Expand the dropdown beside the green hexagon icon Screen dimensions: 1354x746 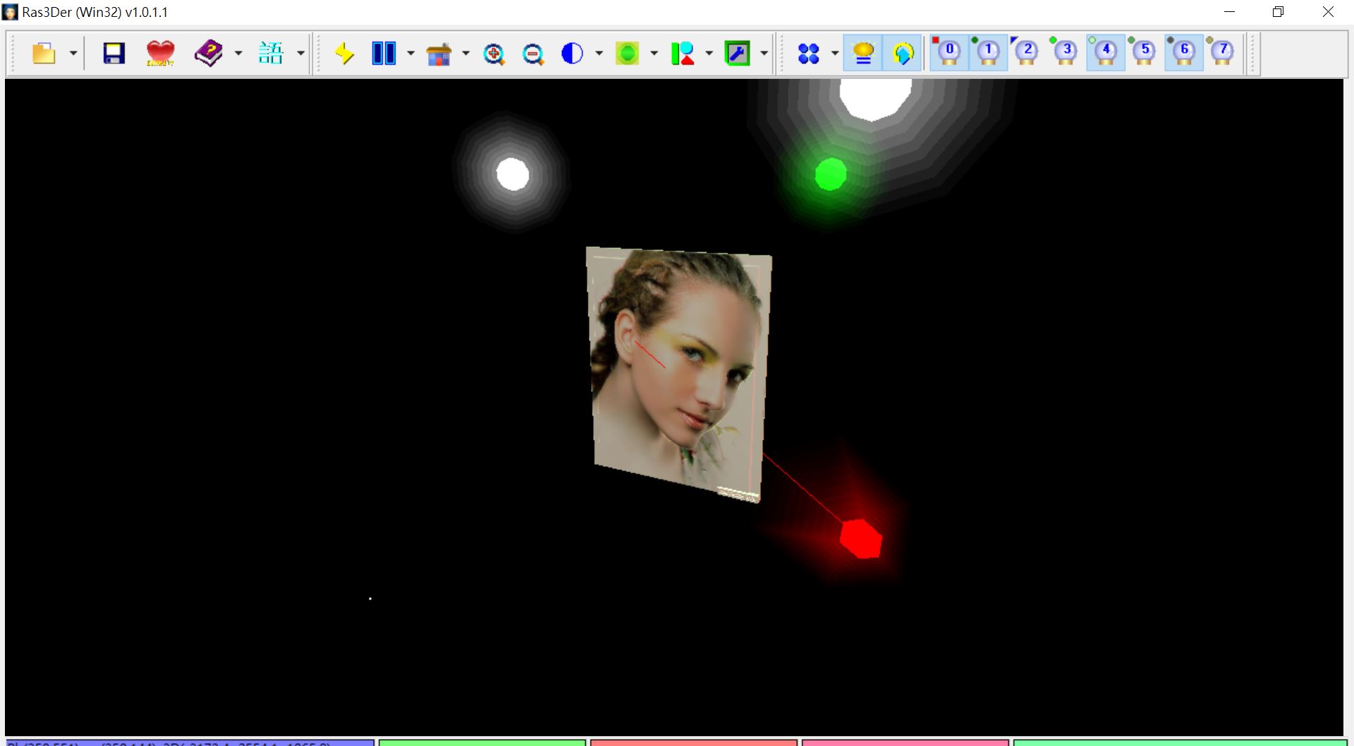652,53
